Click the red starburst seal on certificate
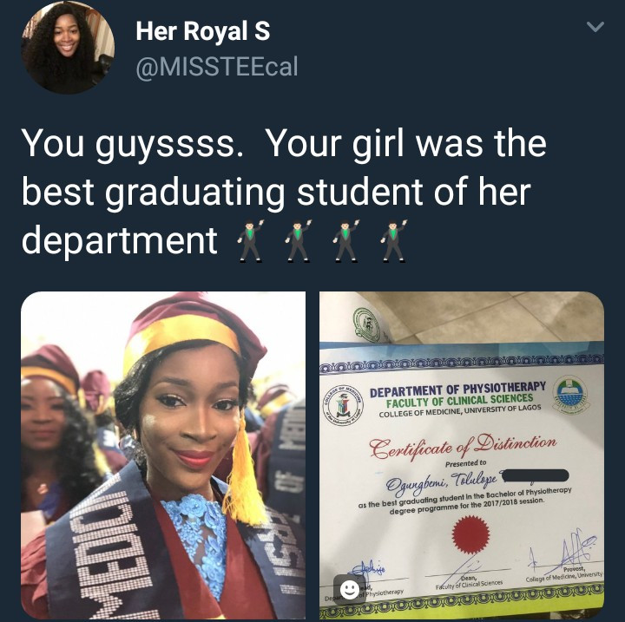The image size is (625, 622). [470, 534]
